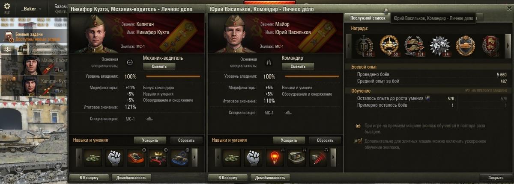Expand the _Baker account dropdown
The width and height of the screenshot is (514, 184).
pos(33,9)
